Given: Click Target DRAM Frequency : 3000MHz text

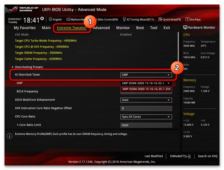Looking at the screenshot, I should point(38,53).
